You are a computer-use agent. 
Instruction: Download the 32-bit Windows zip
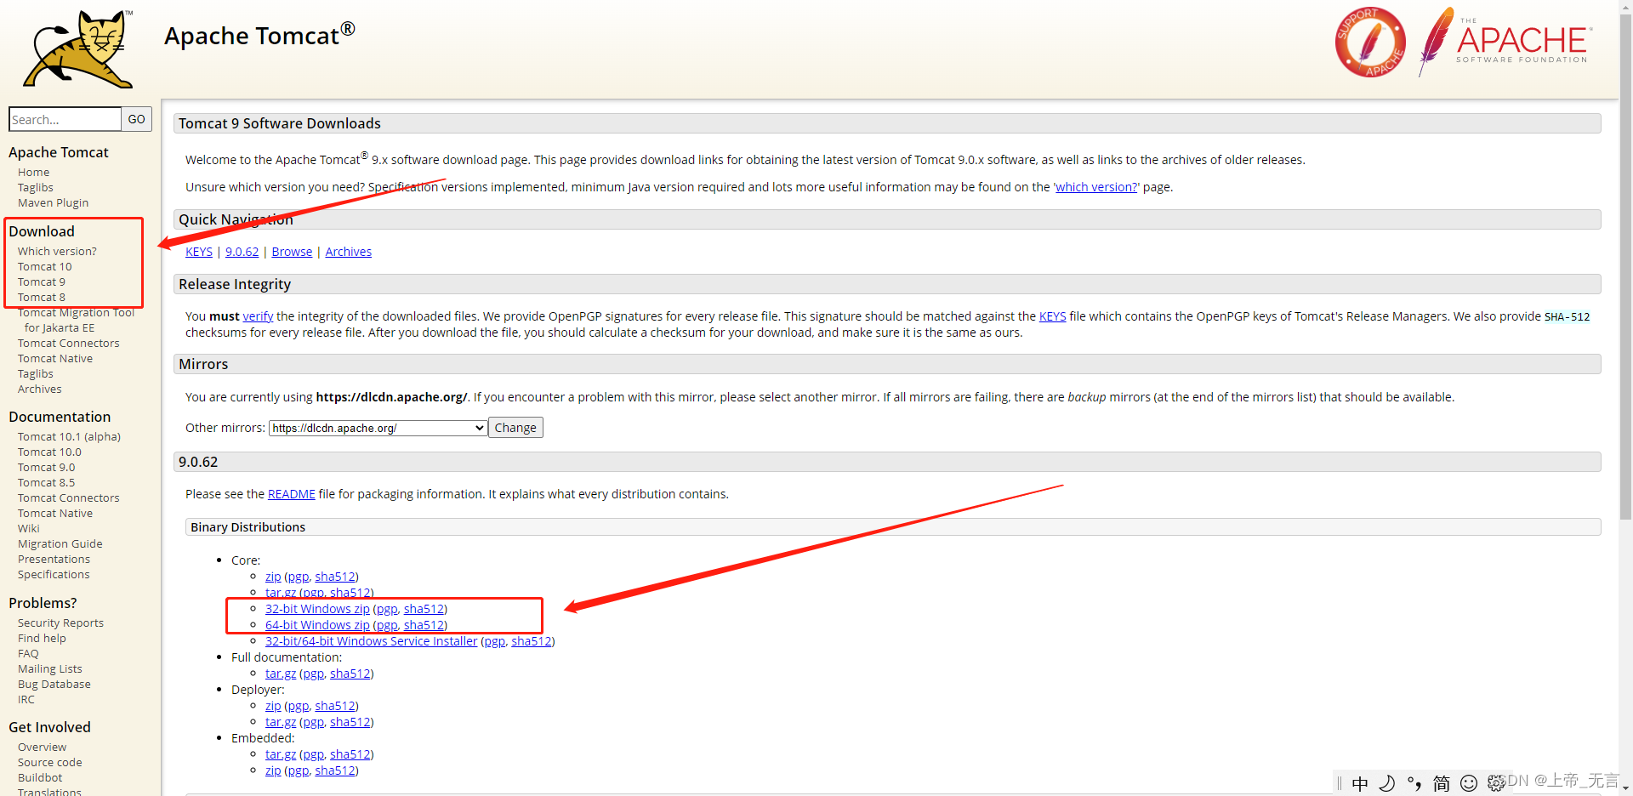coord(317,609)
